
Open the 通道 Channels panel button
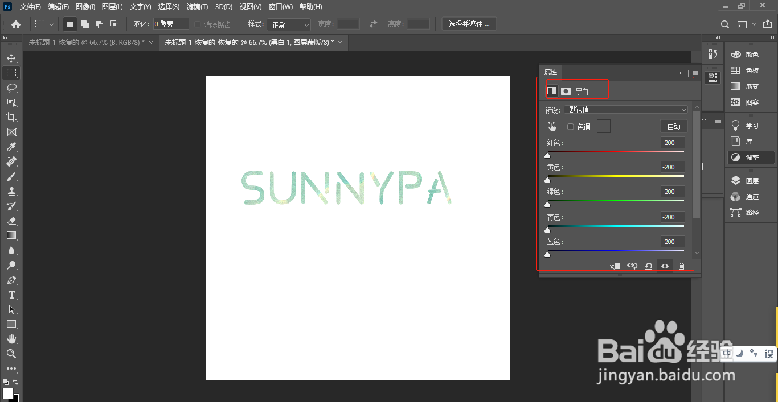tap(751, 197)
